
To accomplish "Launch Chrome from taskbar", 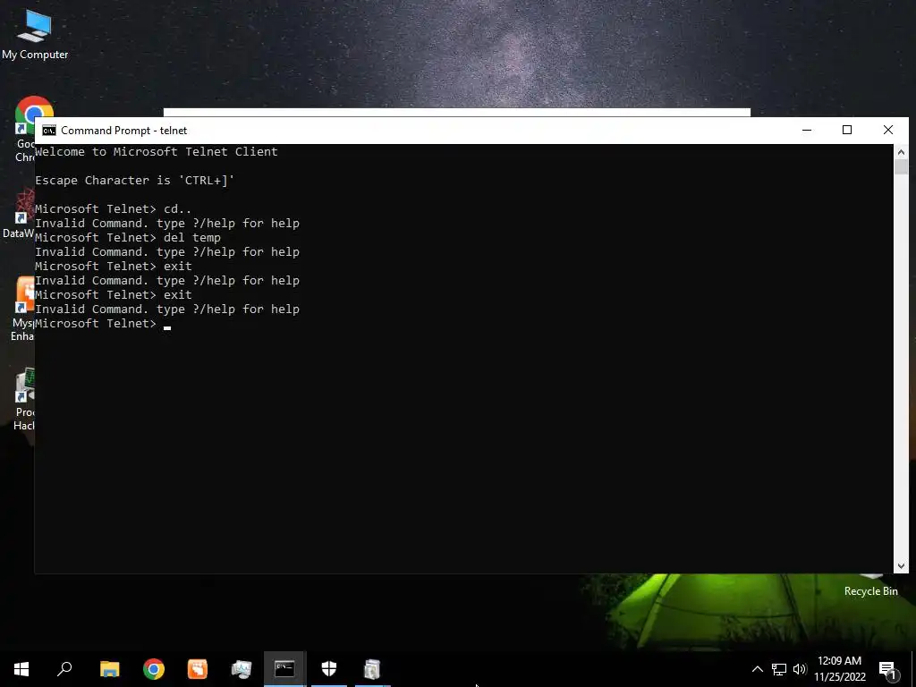I will [x=154, y=669].
